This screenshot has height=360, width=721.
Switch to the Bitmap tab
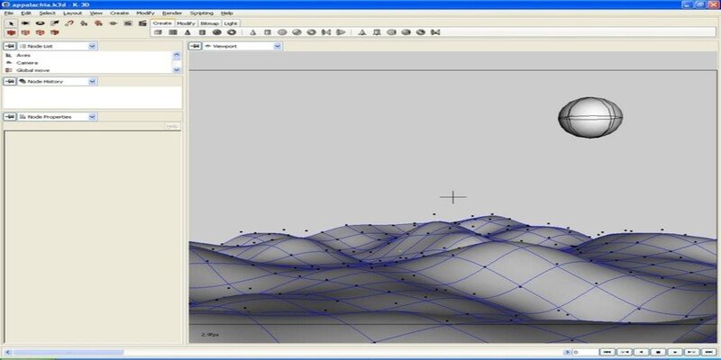coord(209,23)
